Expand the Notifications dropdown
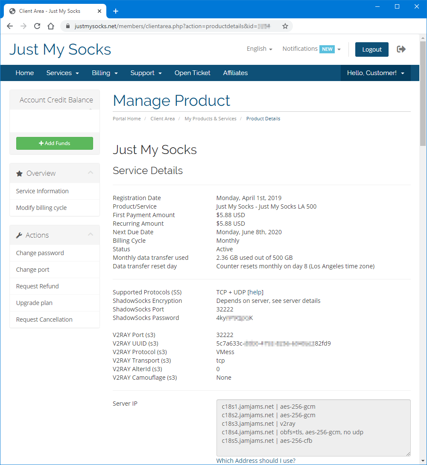Screen dimensions: 427x465 tap(311, 49)
